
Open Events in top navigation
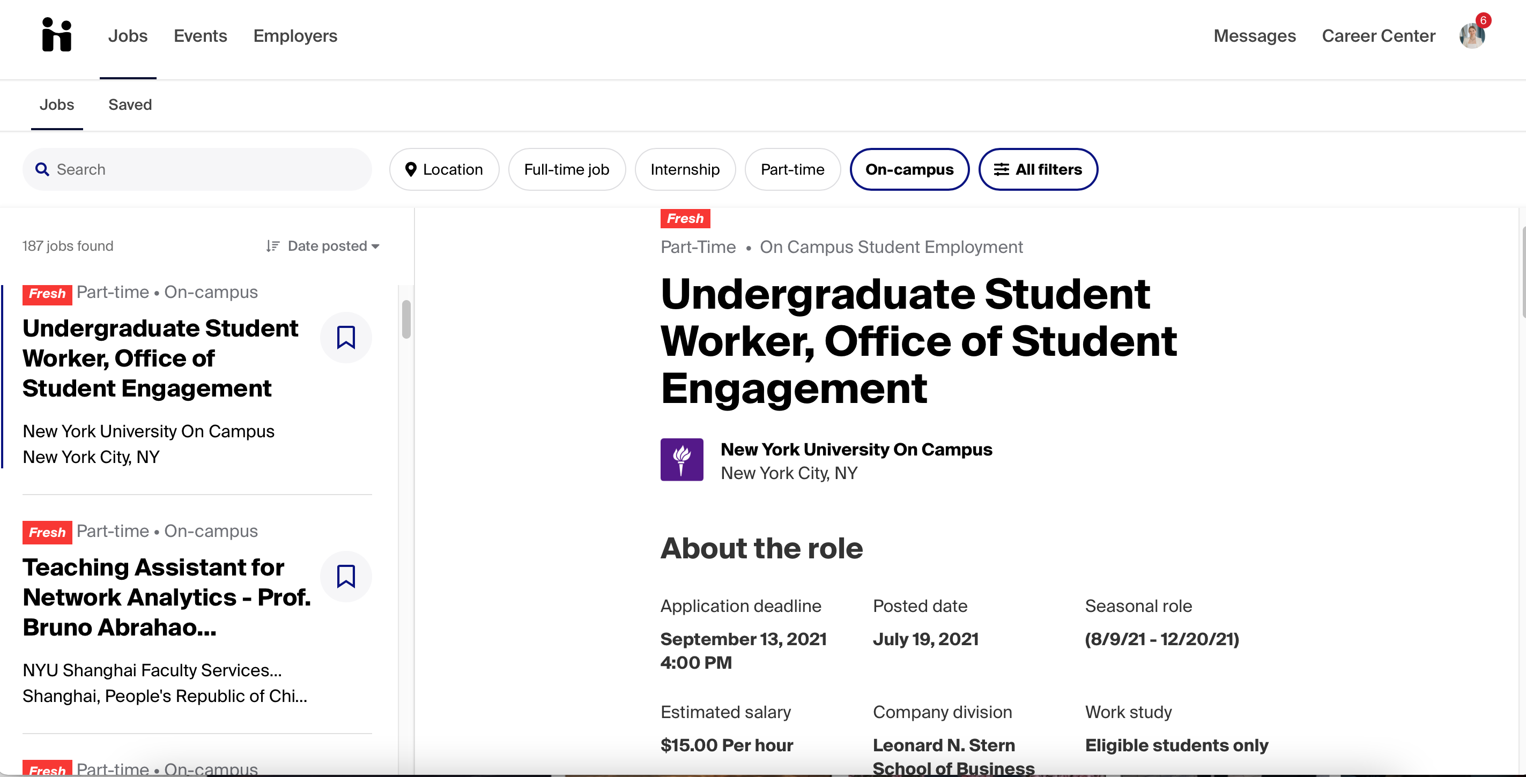200,36
